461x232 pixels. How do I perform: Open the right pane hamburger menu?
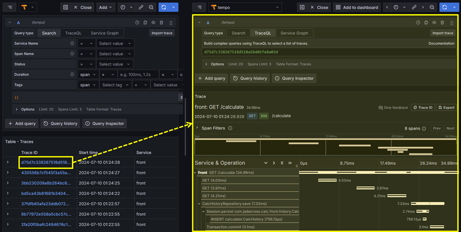coord(199,8)
